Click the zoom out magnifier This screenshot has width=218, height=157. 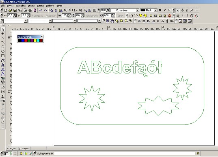tap(85, 10)
